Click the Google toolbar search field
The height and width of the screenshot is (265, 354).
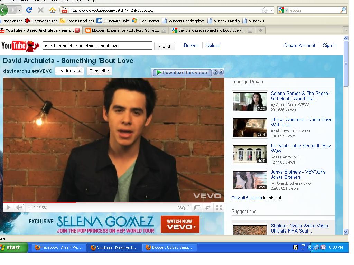coord(314,10)
